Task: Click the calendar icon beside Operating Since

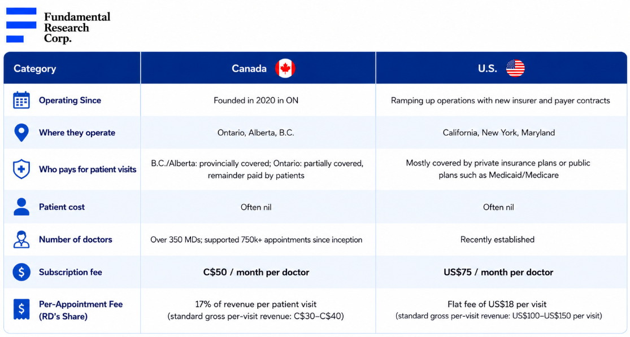Action: tap(21, 100)
